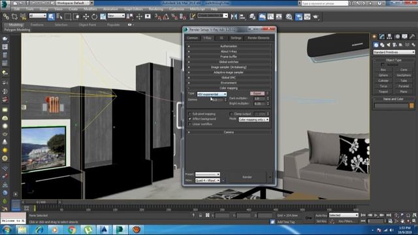Open the Hierarchy tab in command panel

pos(389,37)
